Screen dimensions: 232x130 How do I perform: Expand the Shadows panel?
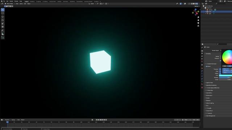pyautogui.click(x=208, y=101)
